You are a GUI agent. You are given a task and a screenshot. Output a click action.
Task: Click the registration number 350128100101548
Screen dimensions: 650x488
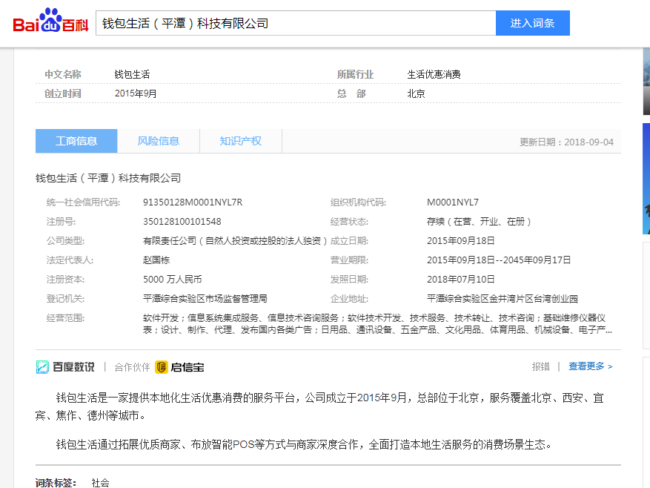click(182, 222)
